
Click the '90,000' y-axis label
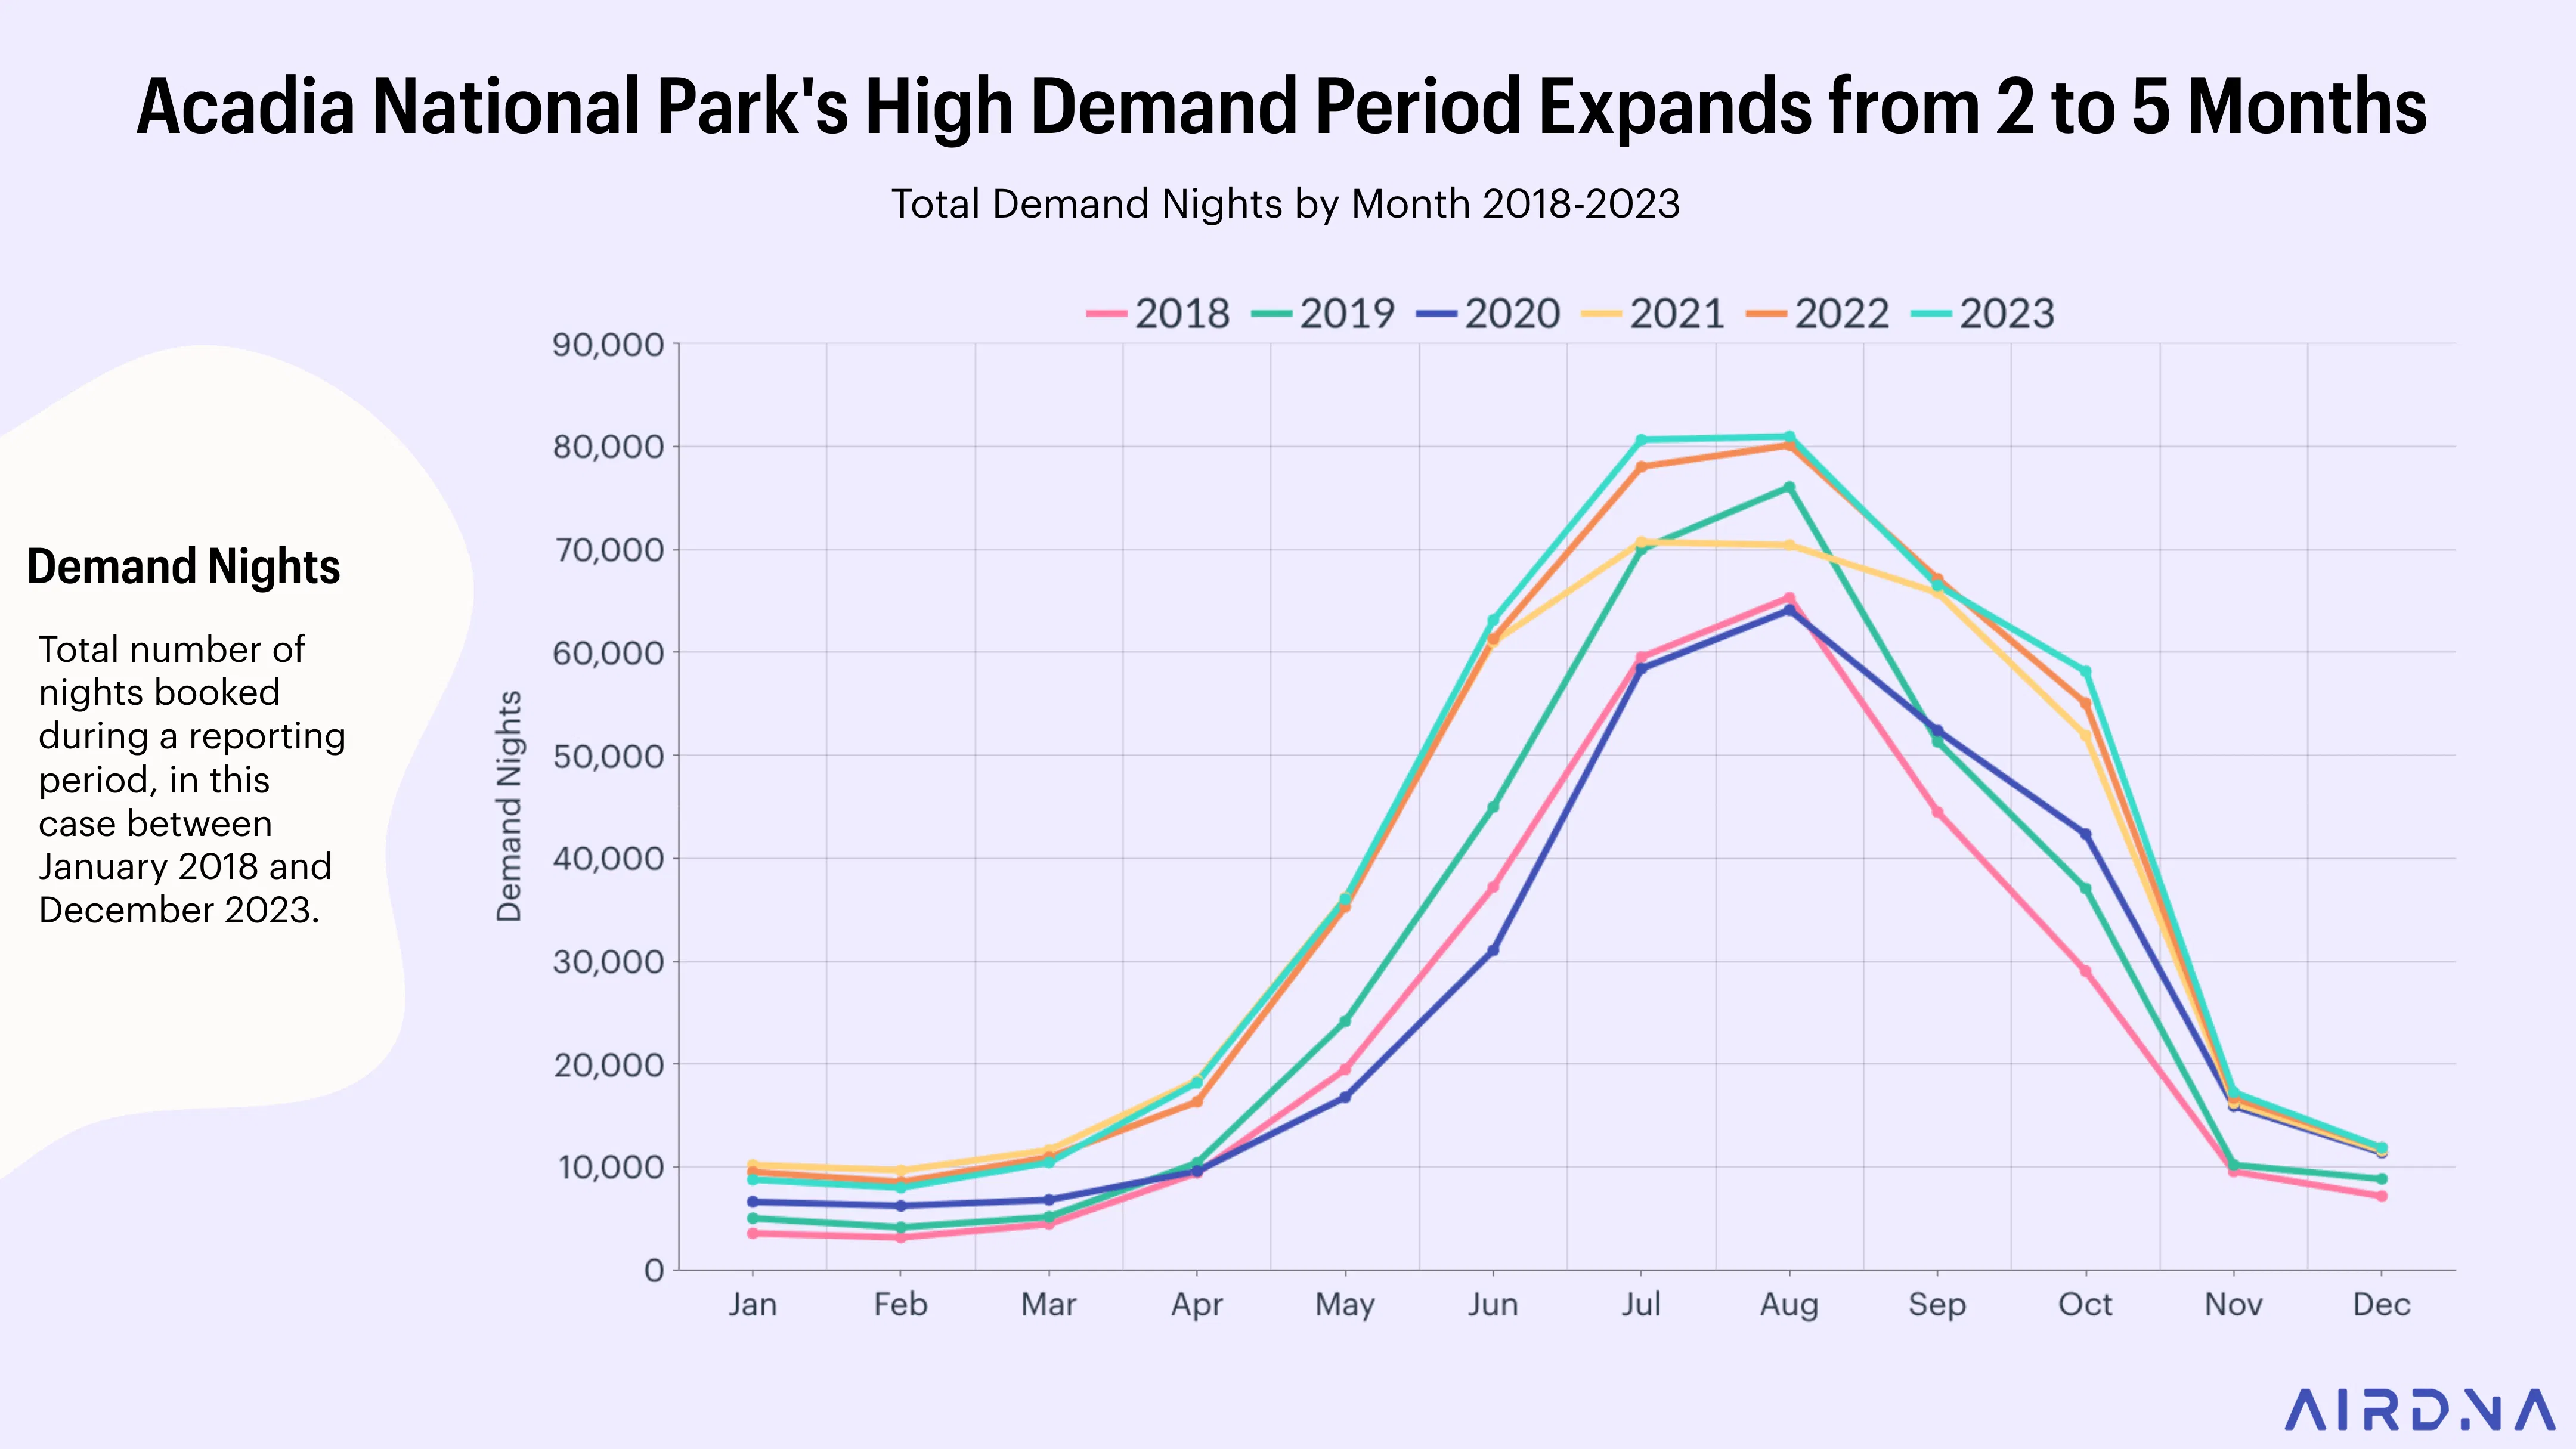pyautogui.click(x=608, y=345)
